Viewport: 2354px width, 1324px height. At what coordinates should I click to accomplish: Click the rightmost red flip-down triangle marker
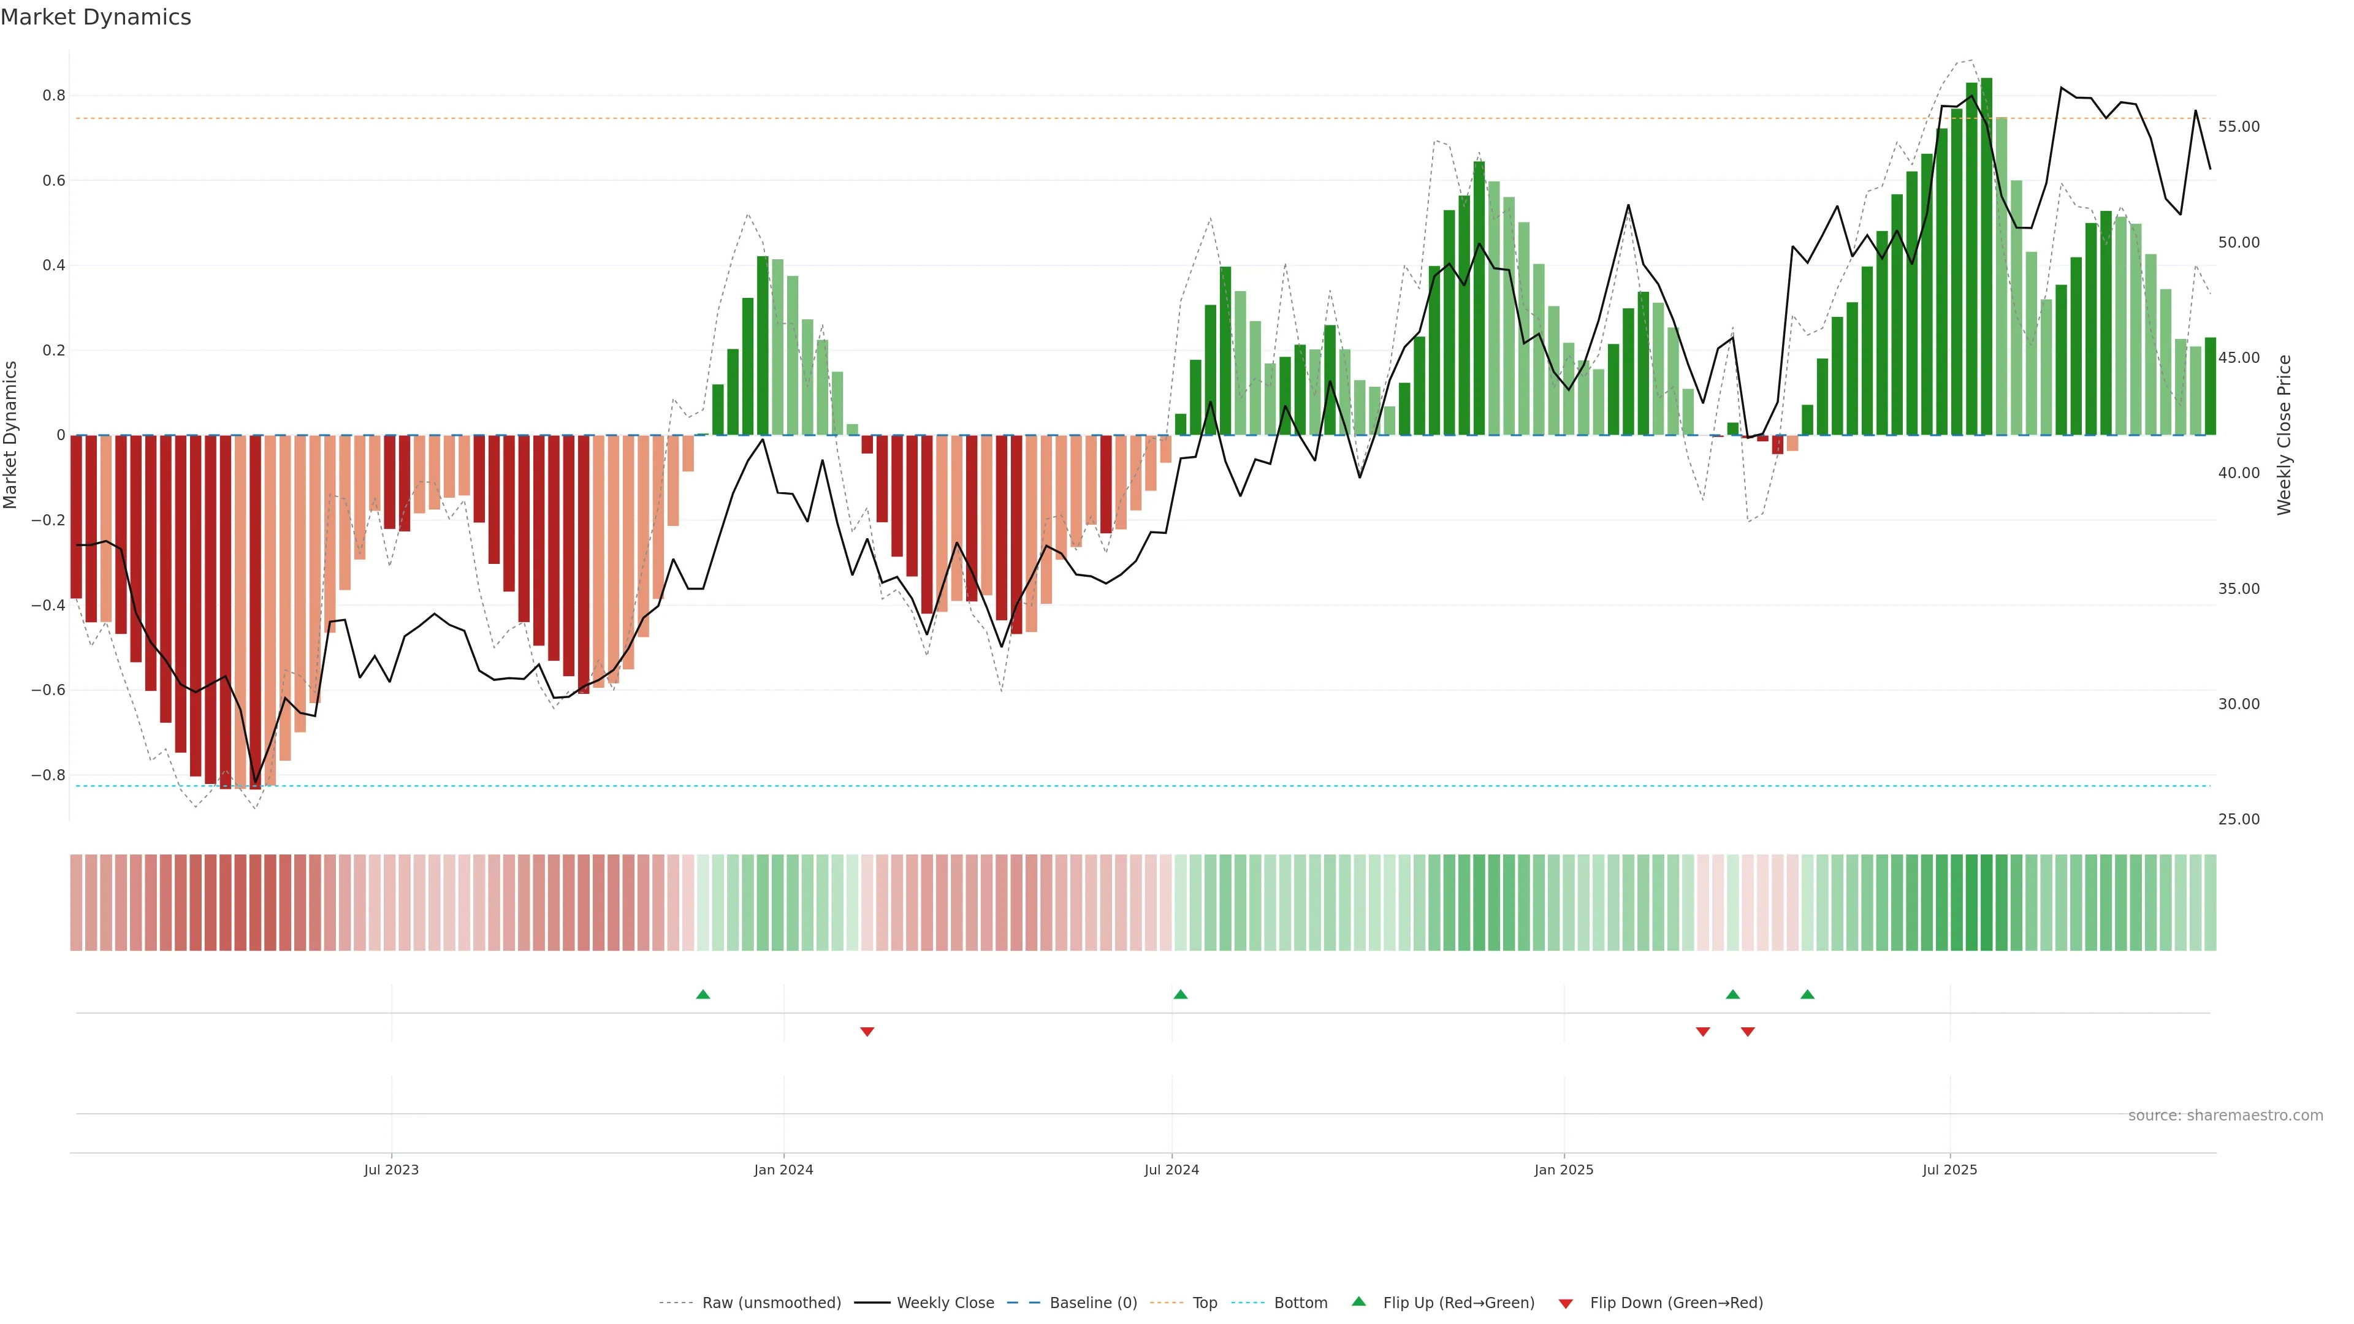click(x=1747, y=1032)
